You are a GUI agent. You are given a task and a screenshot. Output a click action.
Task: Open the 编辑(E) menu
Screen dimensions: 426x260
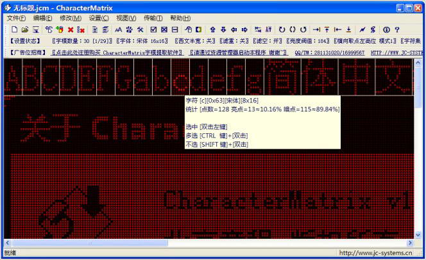[x=42, y=18]
